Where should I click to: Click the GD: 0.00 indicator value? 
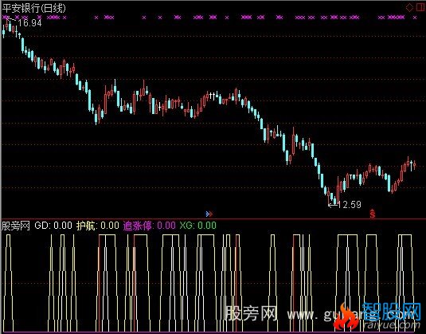[53, 226]
